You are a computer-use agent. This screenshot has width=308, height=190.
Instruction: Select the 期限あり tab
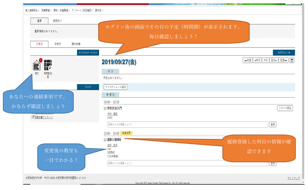pos(58,21)
